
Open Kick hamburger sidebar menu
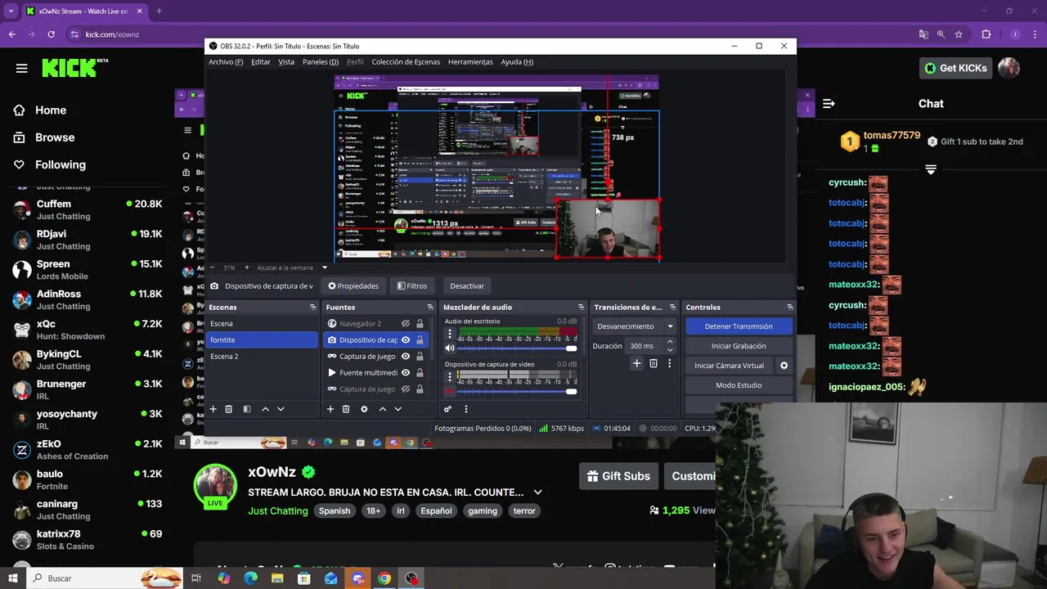click(x=21, y=68)
